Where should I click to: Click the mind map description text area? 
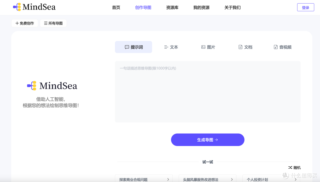tap(208, 92)
